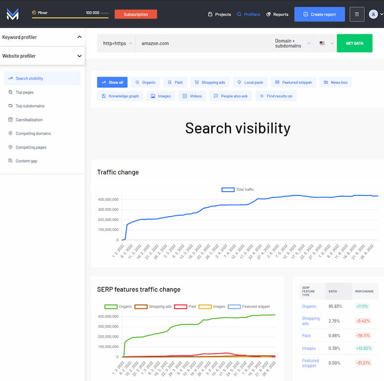The width and height of the screenshot is (384, 381).
Task: Click the +12.62% Images change badge
Action: tap(364, 348)
